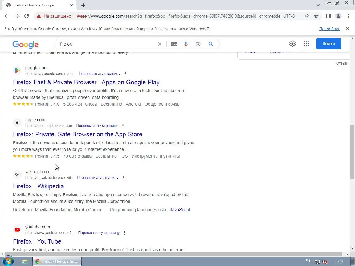
Task: Bookmark this page with the star
Action: (x=316, y=16)
